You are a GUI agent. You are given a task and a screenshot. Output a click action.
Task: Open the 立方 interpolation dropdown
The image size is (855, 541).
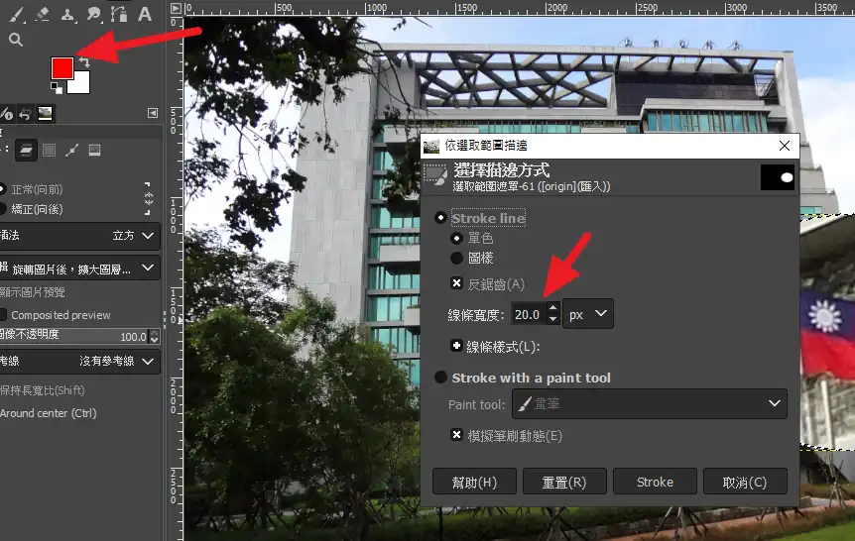coord(134,236)
